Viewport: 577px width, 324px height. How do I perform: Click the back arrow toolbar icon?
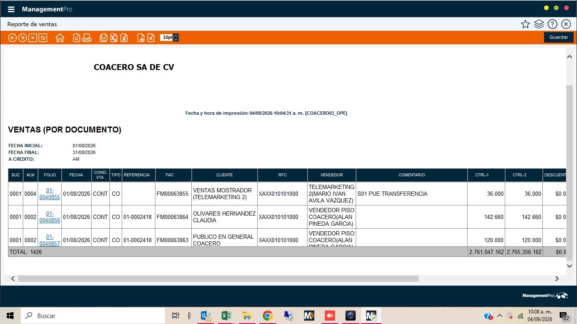pos(12,38)
